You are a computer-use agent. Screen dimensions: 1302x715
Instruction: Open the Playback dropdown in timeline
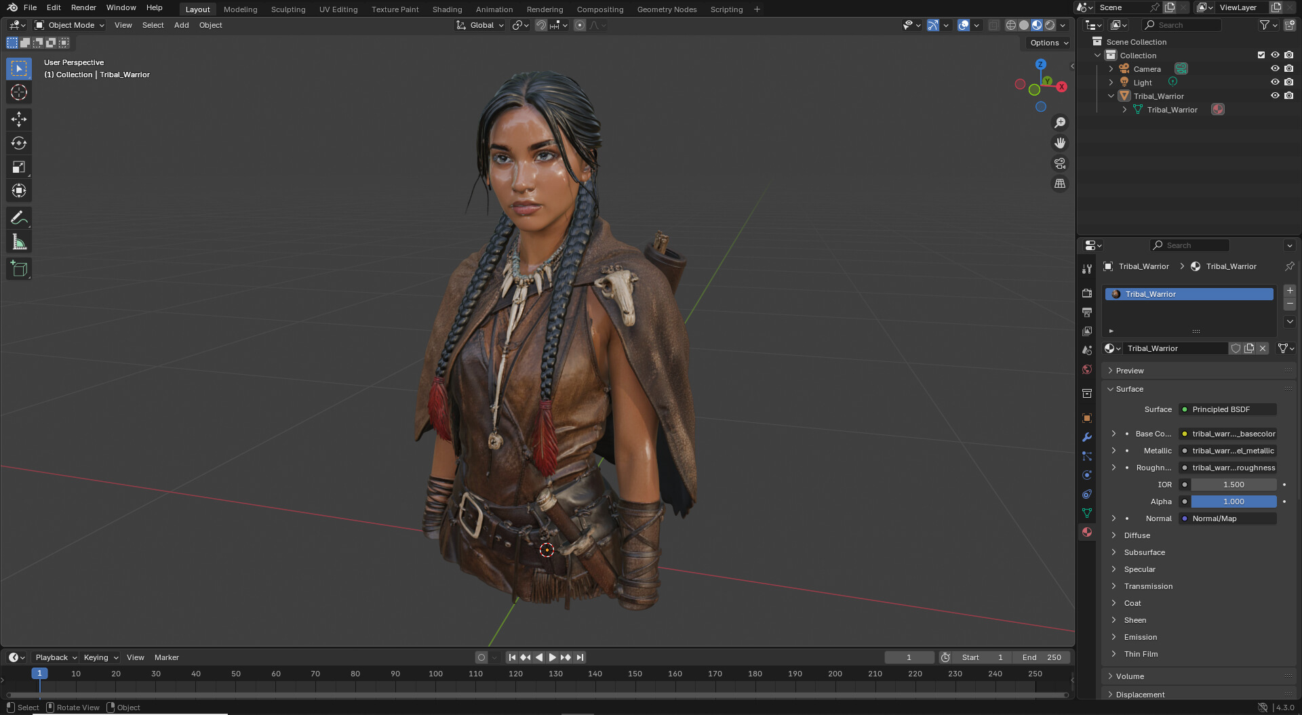pos(56,657)
